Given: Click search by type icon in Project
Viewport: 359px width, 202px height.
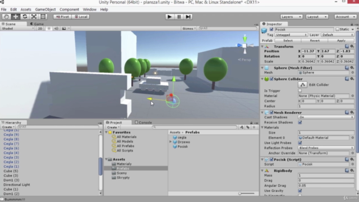Looking at the screenshot, I should pos(242,127).
